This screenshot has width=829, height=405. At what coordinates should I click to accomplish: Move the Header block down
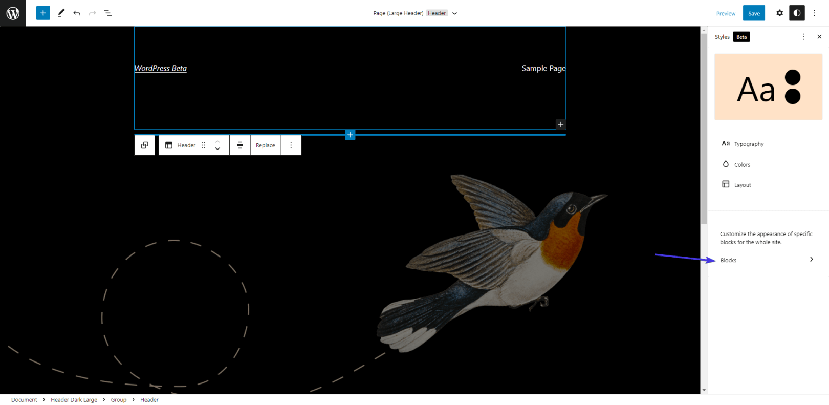(x=217, y=149)
